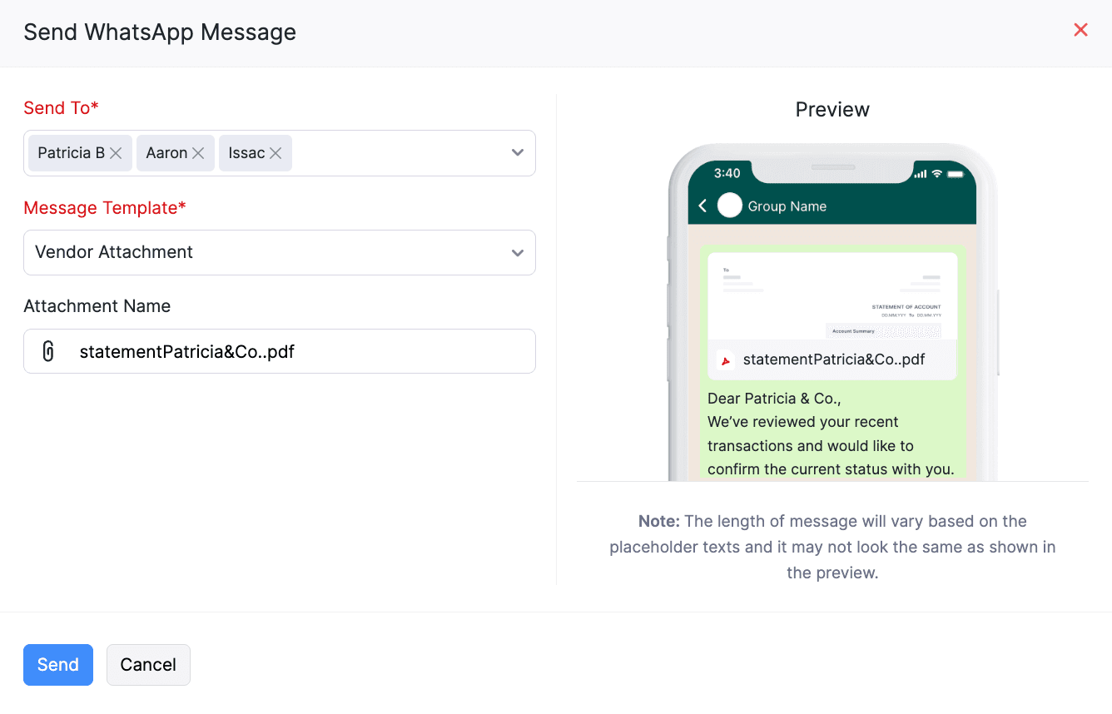This screenshot has width=1112, height=714.
Task: Click the Cancel button
Action: click(x=148, y=664)
